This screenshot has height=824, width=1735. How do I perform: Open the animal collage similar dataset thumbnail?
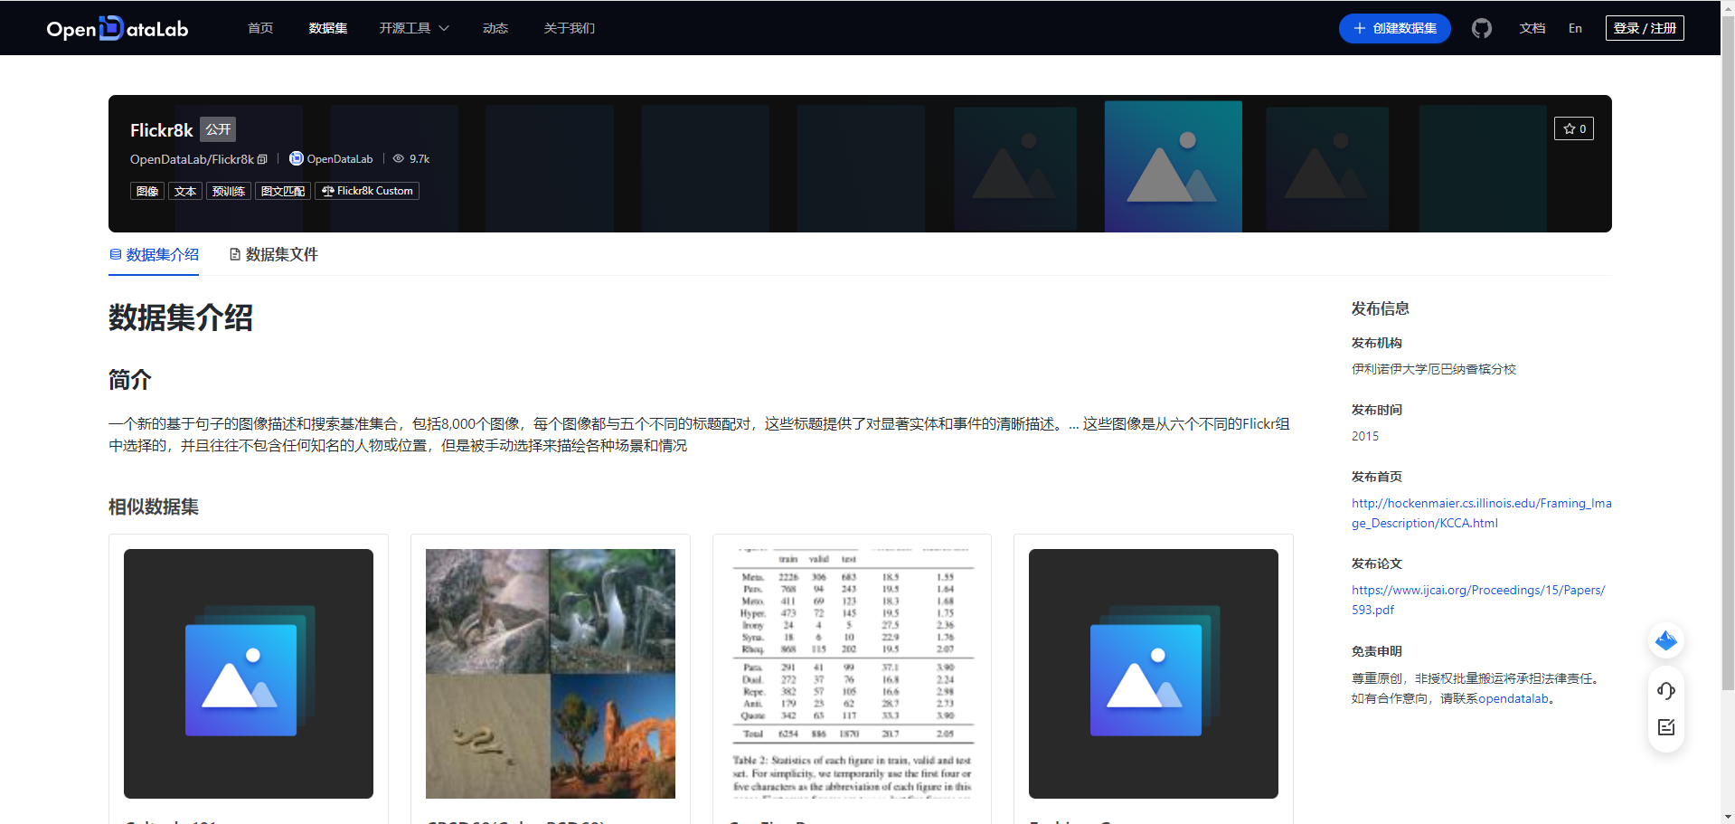click(551, 674)
